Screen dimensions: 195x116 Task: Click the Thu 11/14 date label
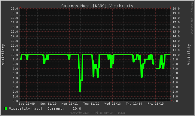(x=134, y=104)
